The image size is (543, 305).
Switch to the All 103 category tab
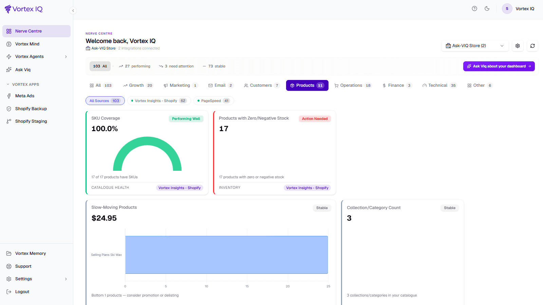[x=101, y=85]
